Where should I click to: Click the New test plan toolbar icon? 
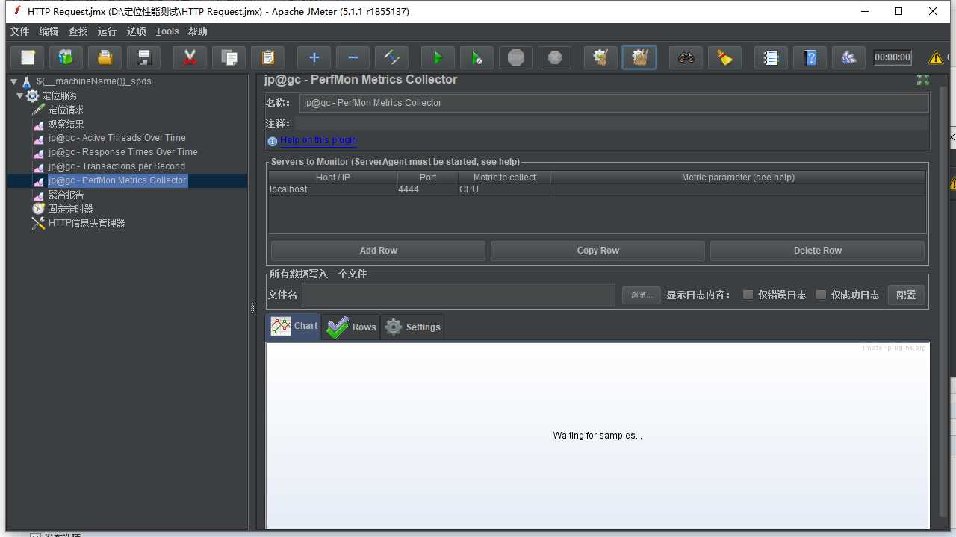28,57
